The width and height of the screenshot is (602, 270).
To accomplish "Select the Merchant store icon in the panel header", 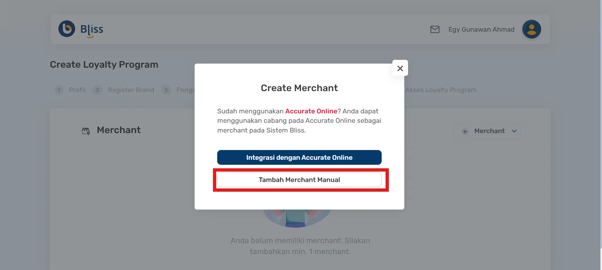I will point(85,131).
